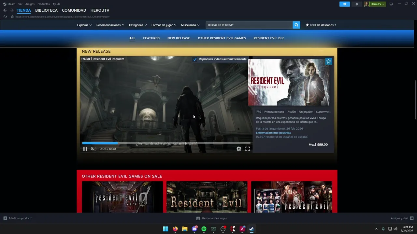Select the FEATURED sale tab
Image resolution: width=417 pixels, height=234 pixels.
point(151,38)
